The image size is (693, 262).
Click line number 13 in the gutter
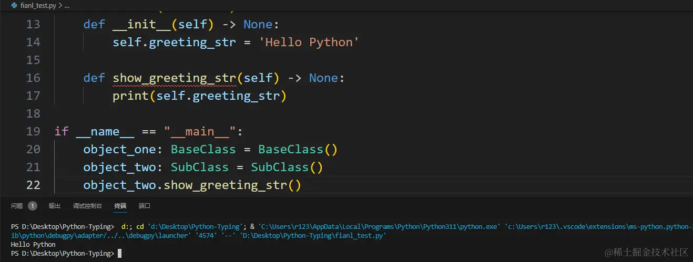(x=33, y=24)
